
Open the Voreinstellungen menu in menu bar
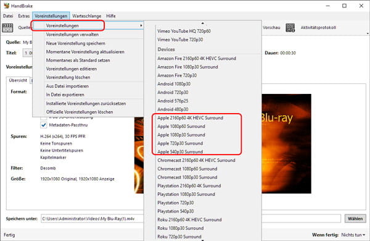[51, 16]
